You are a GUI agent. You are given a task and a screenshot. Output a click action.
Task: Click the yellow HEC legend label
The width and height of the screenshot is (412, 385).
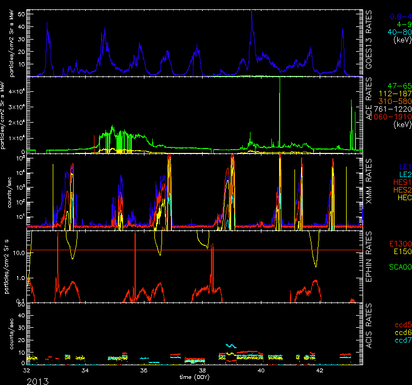coord(403,196)
